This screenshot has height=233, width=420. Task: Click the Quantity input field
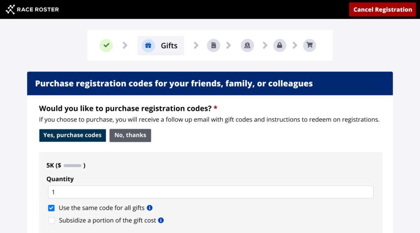pyautogui.click(x=210, y=192)
